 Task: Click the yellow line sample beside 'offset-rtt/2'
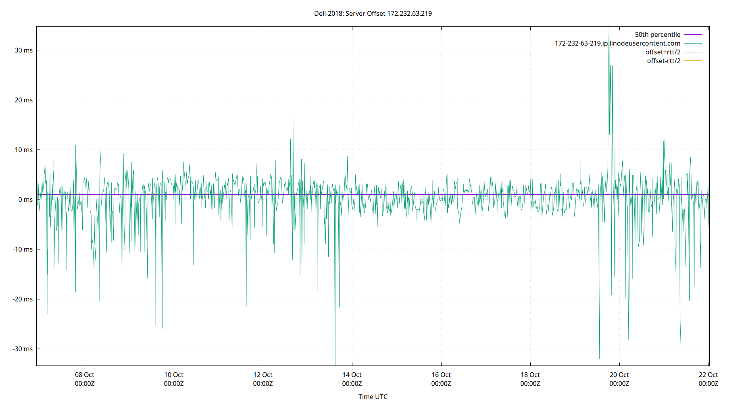coord(693,61)
